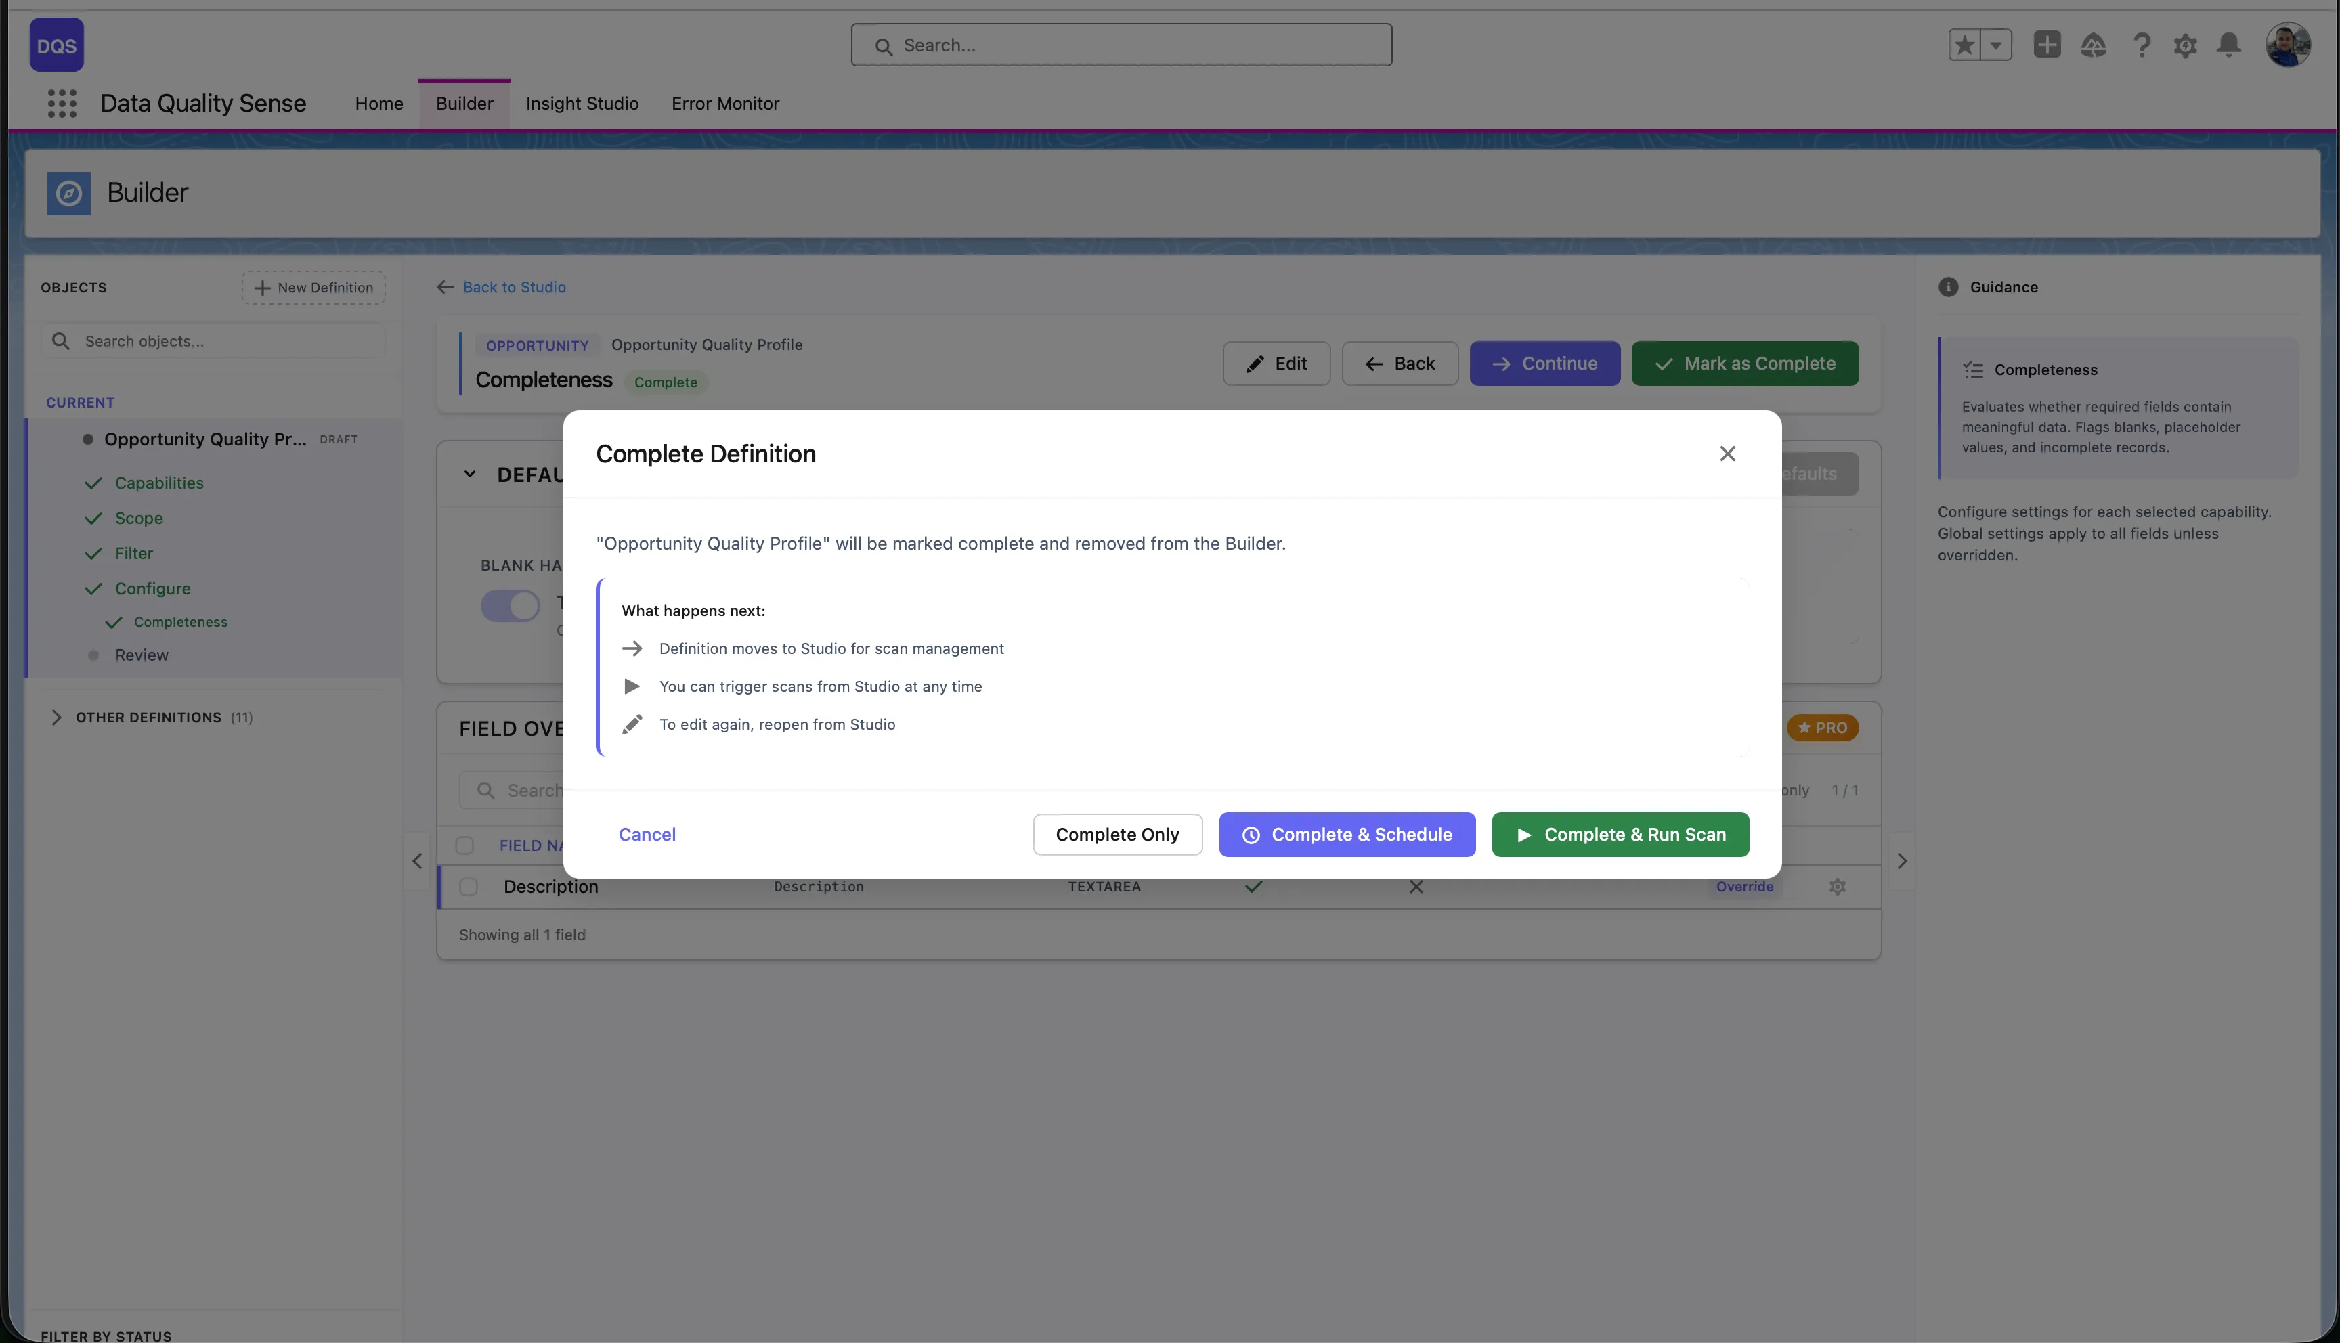Open the notifications bell
The image size is (2340, 1343).
2230,44
